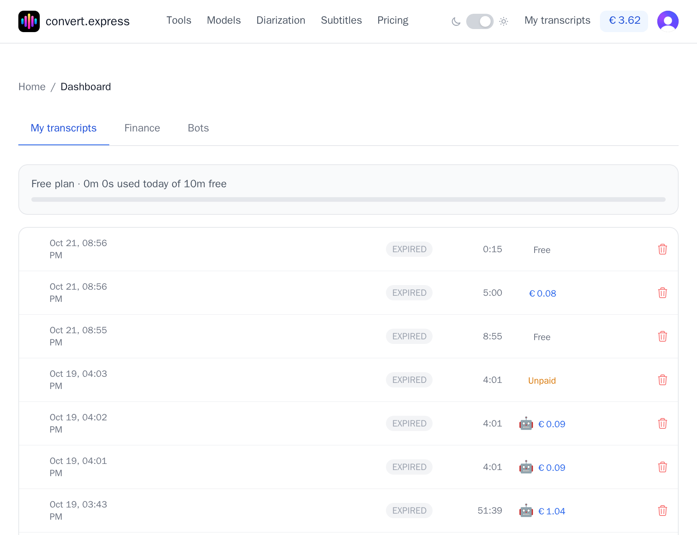
Task: Click robot icon in the 51:39 row
Action: [x=526, y=511]
